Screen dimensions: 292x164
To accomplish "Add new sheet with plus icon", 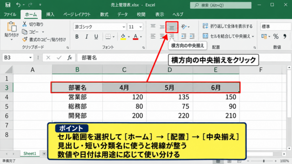I will pyautogui.click(x=44, y=154).
